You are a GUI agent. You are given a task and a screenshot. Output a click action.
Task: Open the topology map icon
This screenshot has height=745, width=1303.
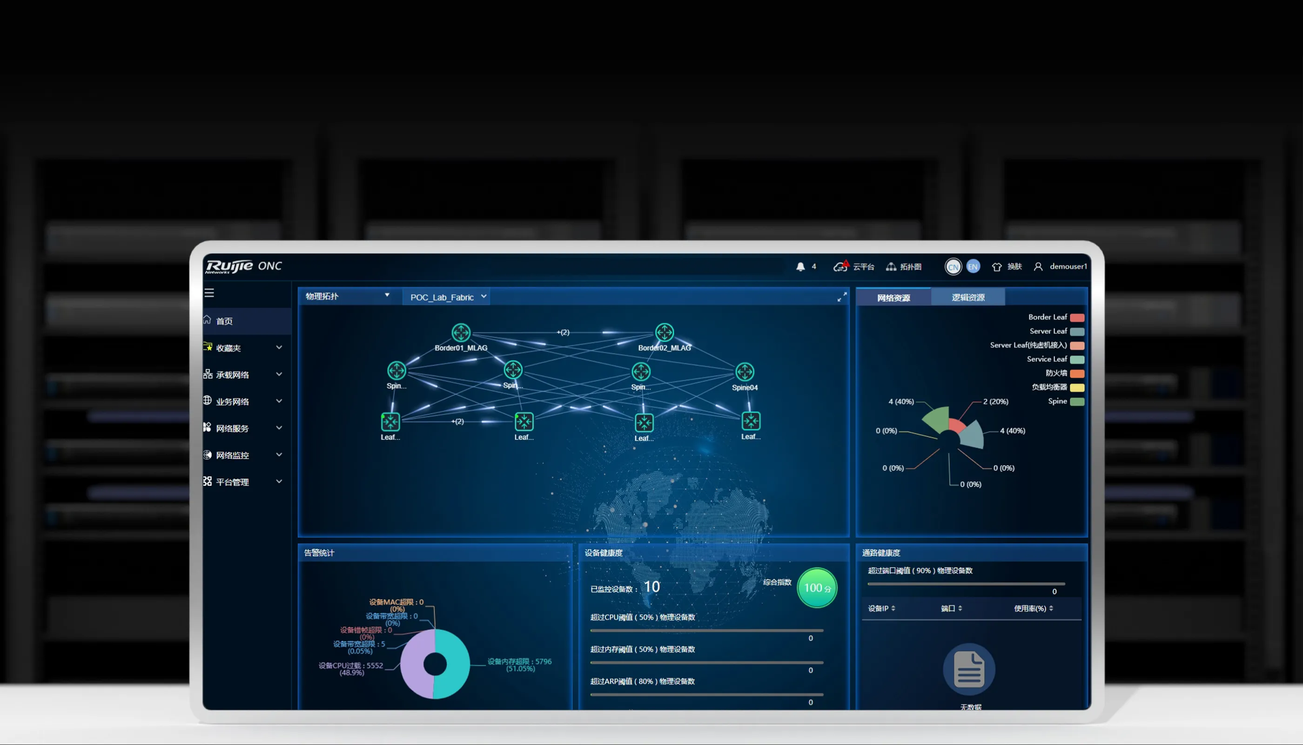(x=891, y=267)
